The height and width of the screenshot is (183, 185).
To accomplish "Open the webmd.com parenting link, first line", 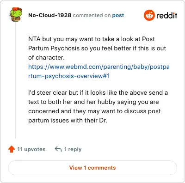I will click(99, 67).
